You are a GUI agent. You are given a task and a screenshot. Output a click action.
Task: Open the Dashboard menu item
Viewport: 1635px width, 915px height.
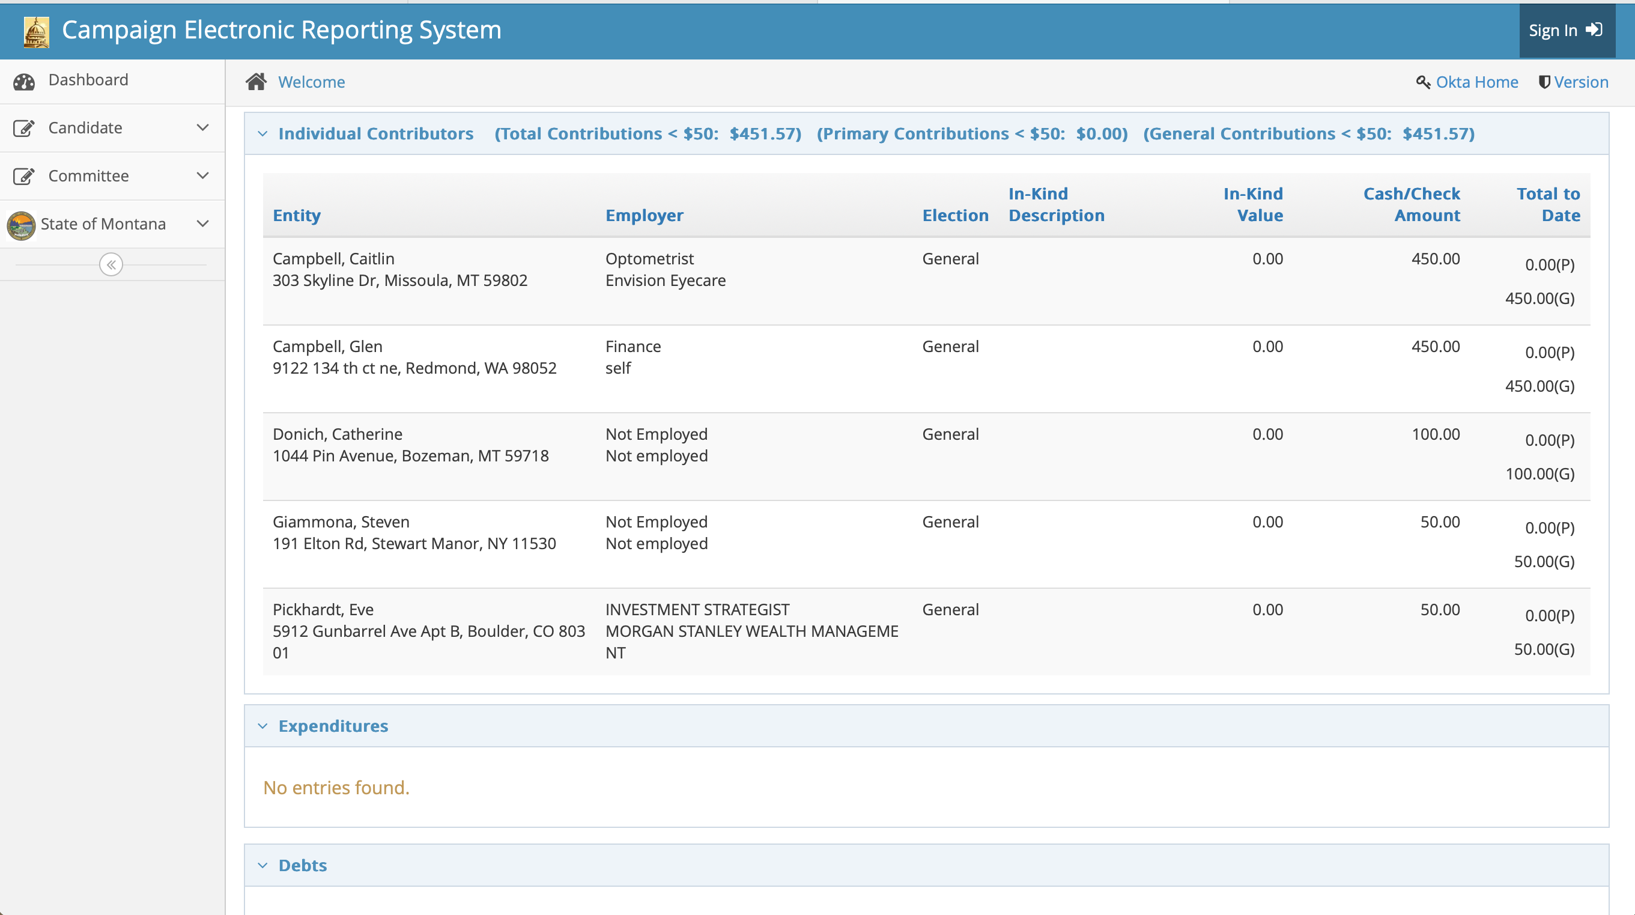pos(88,80)
